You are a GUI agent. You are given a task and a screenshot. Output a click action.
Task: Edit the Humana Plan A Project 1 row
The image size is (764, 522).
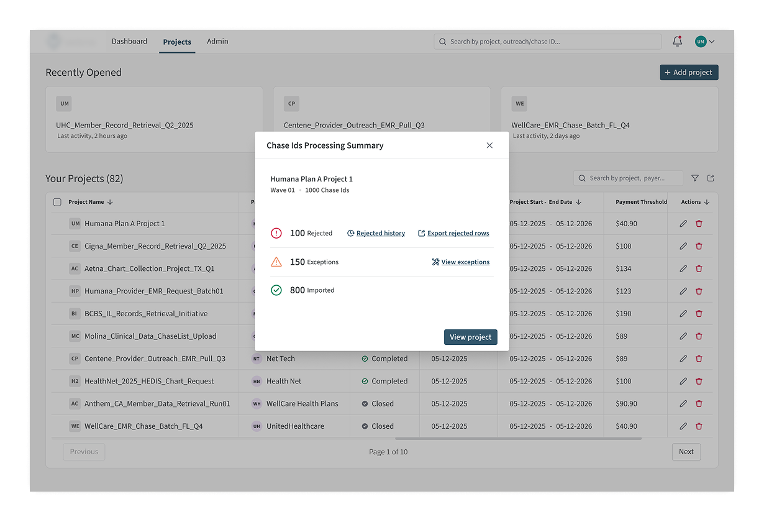683,224
